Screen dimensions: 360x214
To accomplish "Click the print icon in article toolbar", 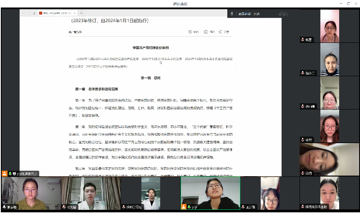I will (206, 32).
